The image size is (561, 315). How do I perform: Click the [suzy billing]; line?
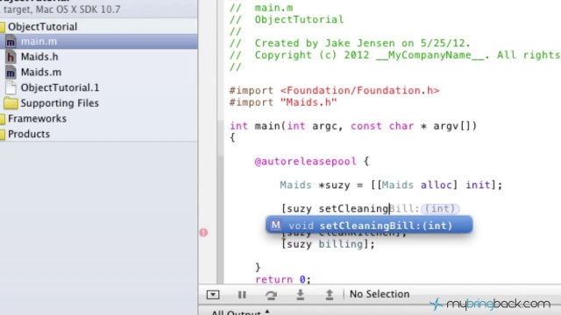(328, 244)
